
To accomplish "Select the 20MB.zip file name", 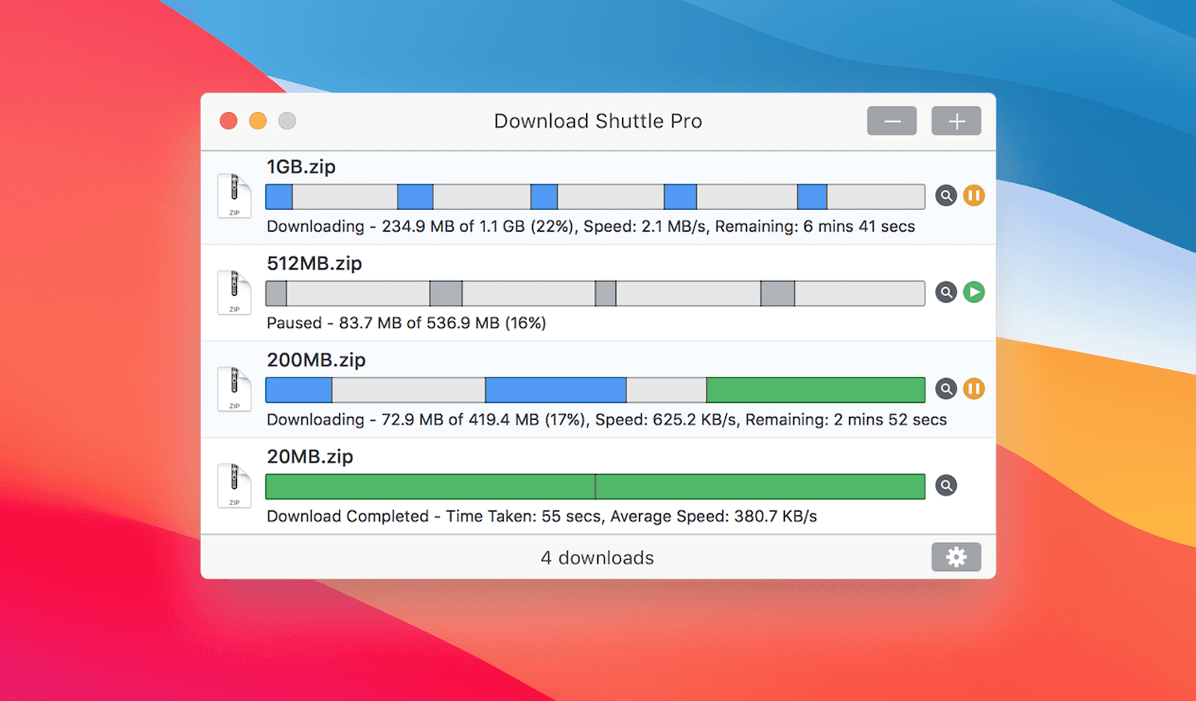I will (x=310, y=457).
